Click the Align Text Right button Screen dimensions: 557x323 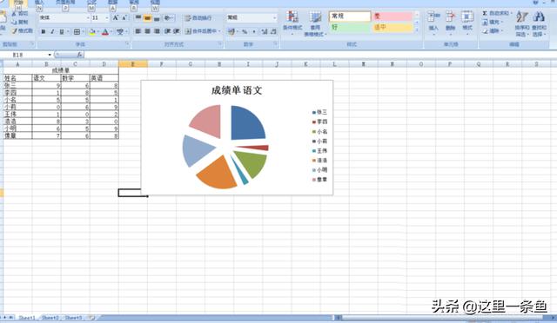(157, 31)
